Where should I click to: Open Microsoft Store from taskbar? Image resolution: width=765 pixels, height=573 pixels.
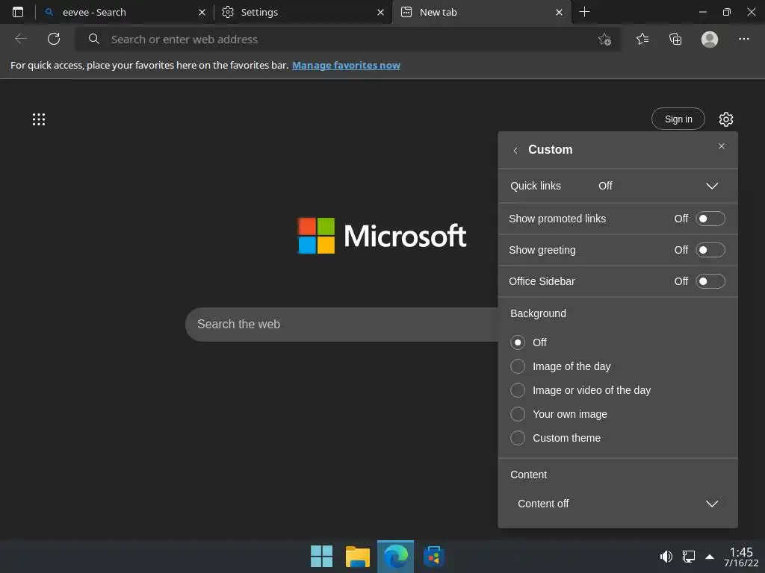click(433, 556)
